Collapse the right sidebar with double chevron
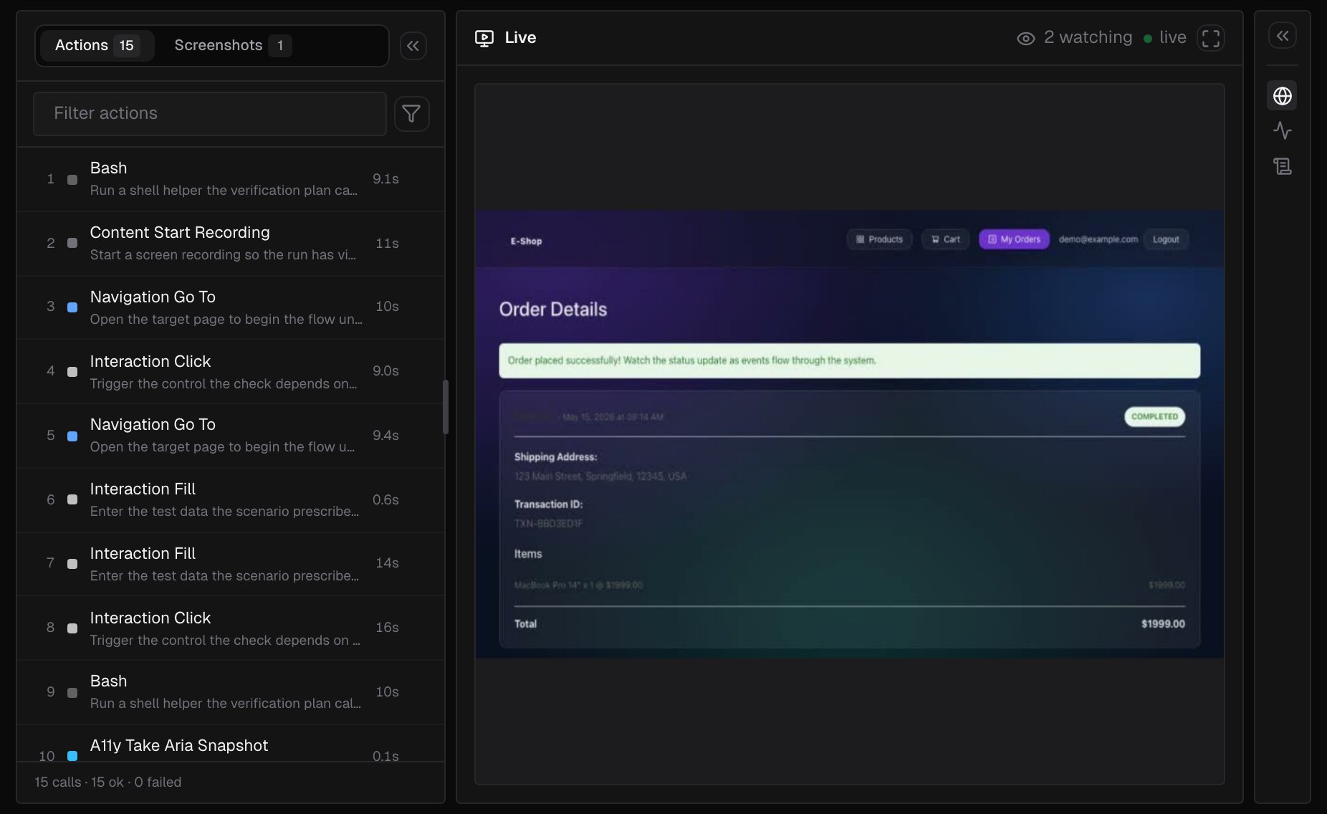The width and height of the screenshot is (1327, 814). [1283, 35]
